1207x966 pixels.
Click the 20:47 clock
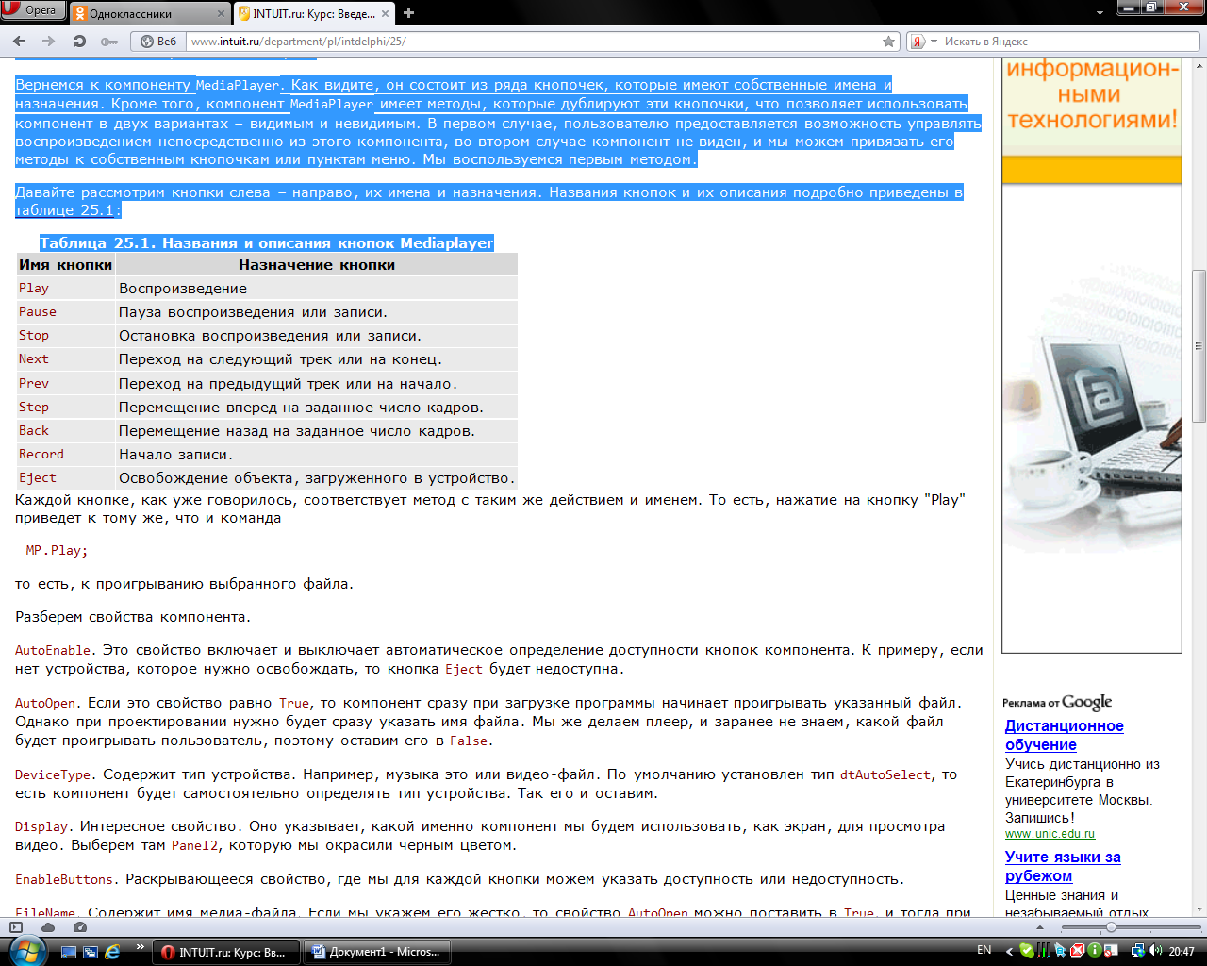coord(1182,952)
